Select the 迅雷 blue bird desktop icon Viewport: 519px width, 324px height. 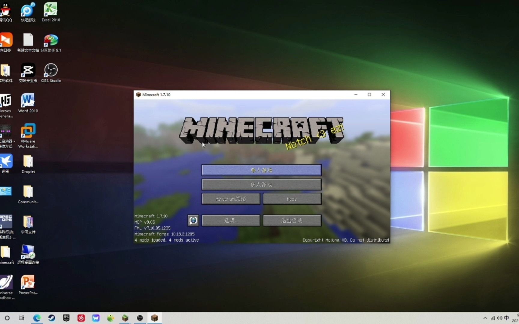6,164
